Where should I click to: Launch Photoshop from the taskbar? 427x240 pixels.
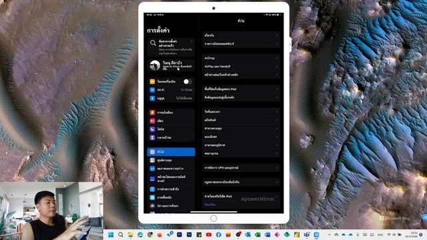(189, 235)
